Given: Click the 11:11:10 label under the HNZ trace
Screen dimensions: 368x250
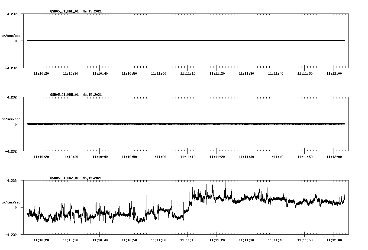Looking at the screenshot, I should coord(188,240).
